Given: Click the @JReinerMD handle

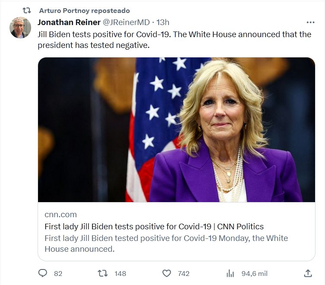Looking at the screenshot, I should (x=127, y=22).
